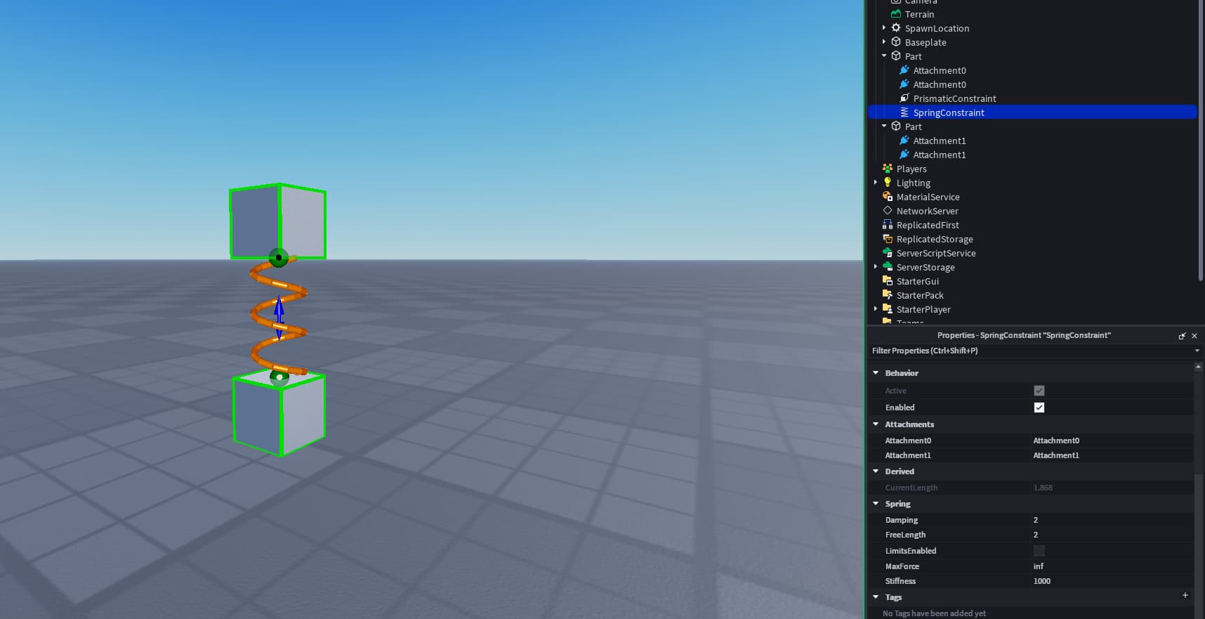Click the Lighting lightbulb icon

887,183
